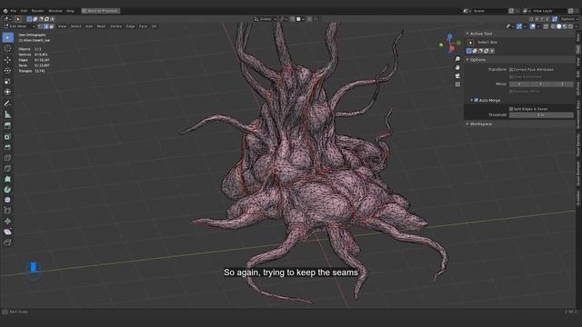Select the Inset Faces tool
Screen dimensions: 582x327
8,137
